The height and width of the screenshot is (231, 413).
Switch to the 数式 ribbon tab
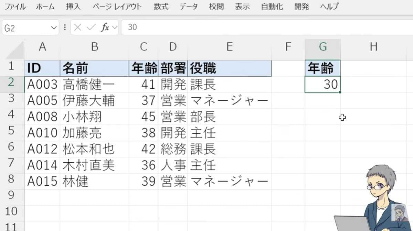[x=161, y=6]
